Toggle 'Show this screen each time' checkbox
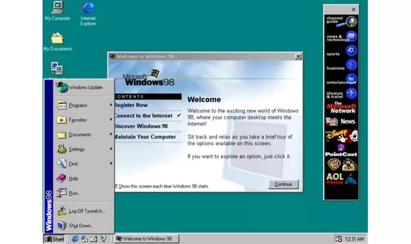The width and height of the screenshot is (411, 244). [116, 186]
